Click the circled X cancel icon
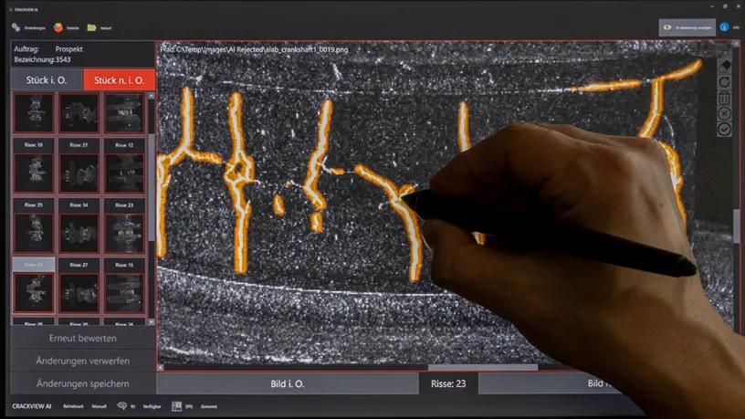The height and width of the screenshot is (419, 745). click(724, 113)
